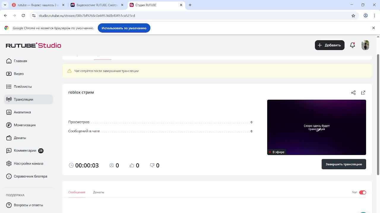Screen dimensions: 380x213
Task: Open Справочник блогера
Action: coord(28,176)
